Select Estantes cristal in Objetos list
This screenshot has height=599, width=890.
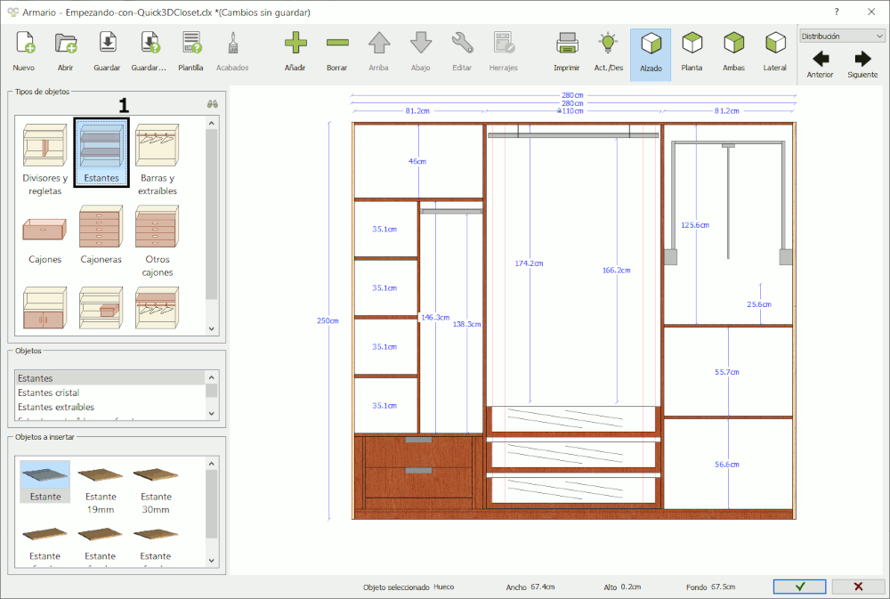tap(109, 393)
